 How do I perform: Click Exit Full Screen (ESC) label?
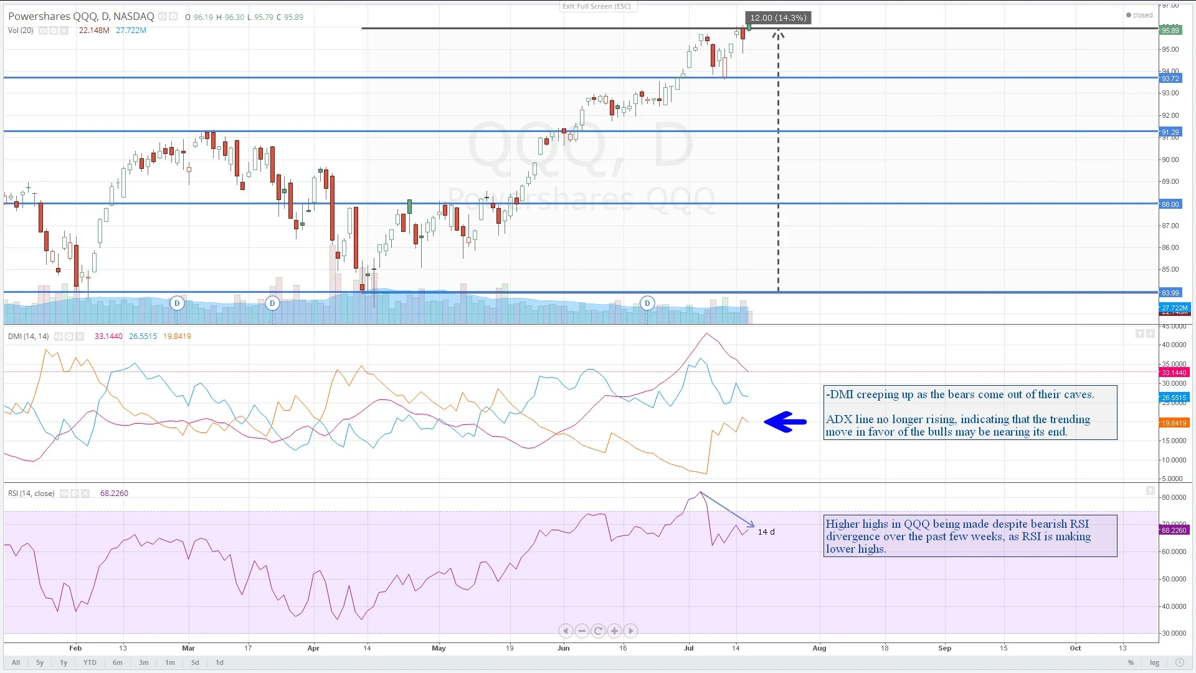point(597,6)
